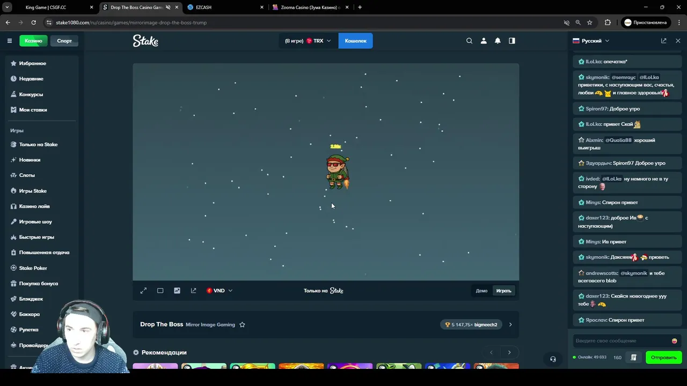Bookmark this page star in address bar
687x386 pixels.
tap(590, 23)
